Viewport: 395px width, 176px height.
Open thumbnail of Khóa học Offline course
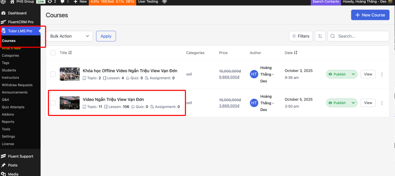(69, 74)
